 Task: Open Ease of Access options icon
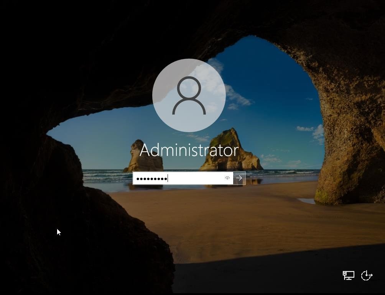(367, 275)
